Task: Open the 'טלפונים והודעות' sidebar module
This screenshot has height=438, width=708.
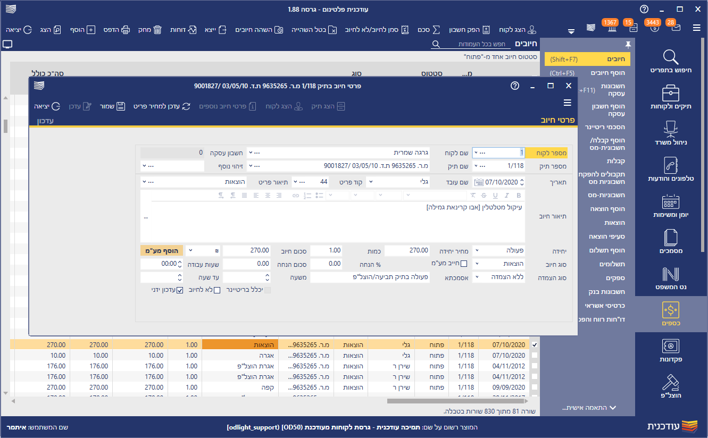Action: (x=671, y=170)
